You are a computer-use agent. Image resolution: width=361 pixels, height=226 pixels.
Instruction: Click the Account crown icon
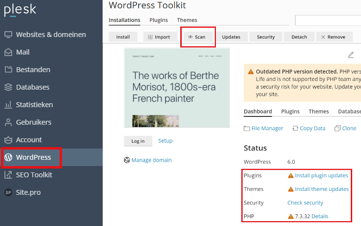tap(8, 140)
